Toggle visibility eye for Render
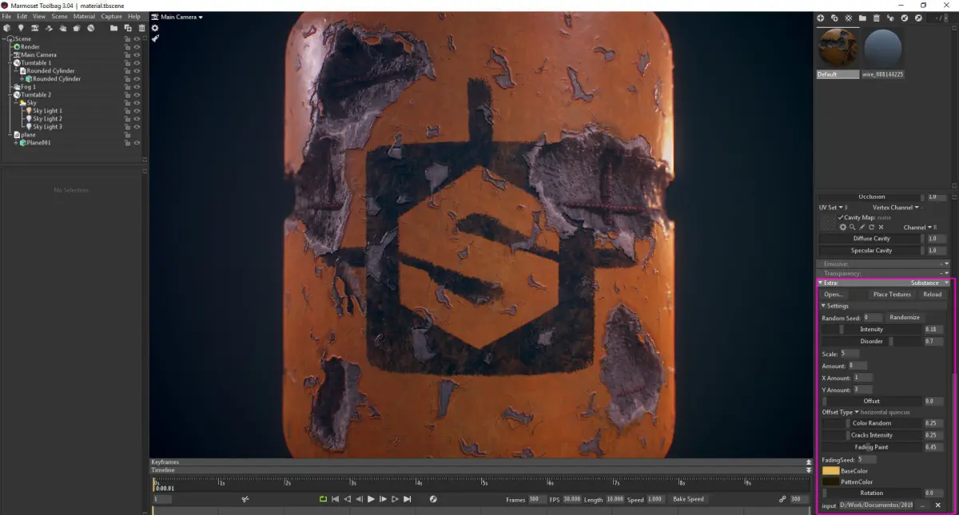Viewport: 959px width, 515px height. (x=137, y=47)
